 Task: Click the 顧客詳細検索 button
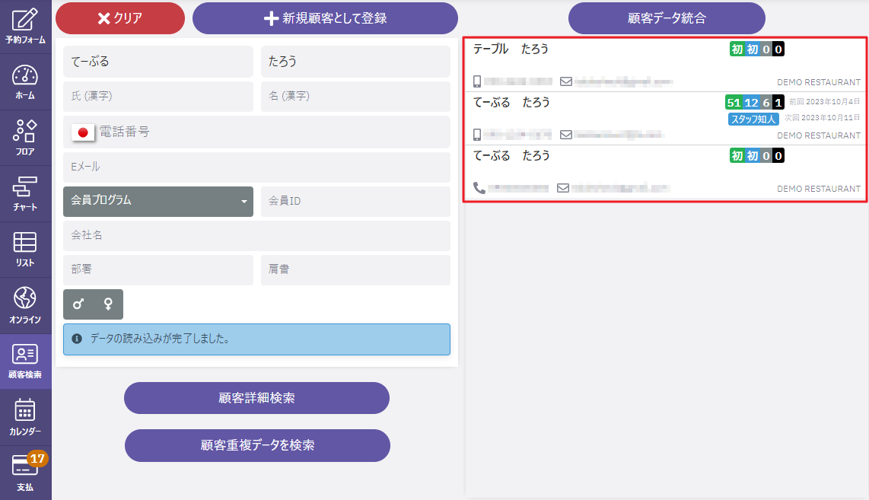coord(256,398)
